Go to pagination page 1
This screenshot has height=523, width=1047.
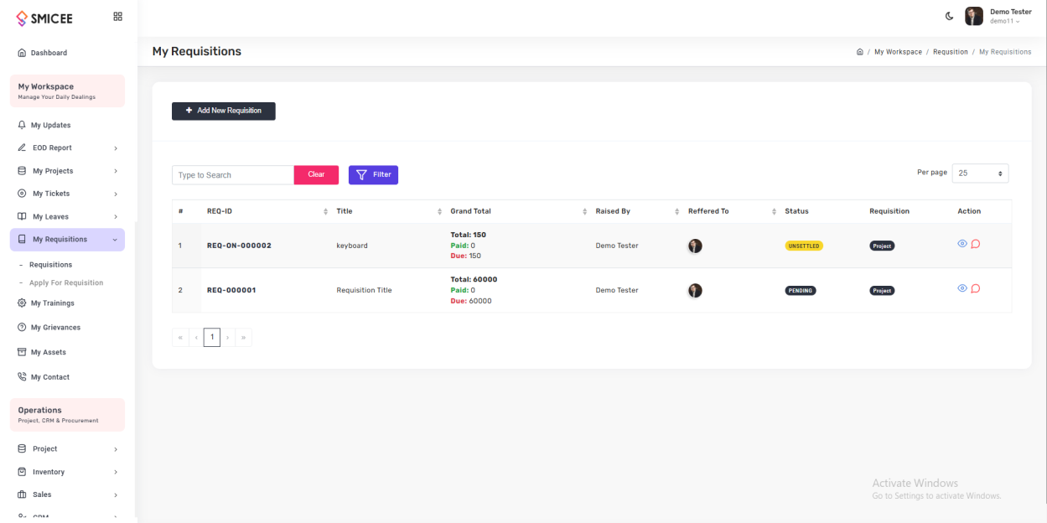tap(213, 337)
